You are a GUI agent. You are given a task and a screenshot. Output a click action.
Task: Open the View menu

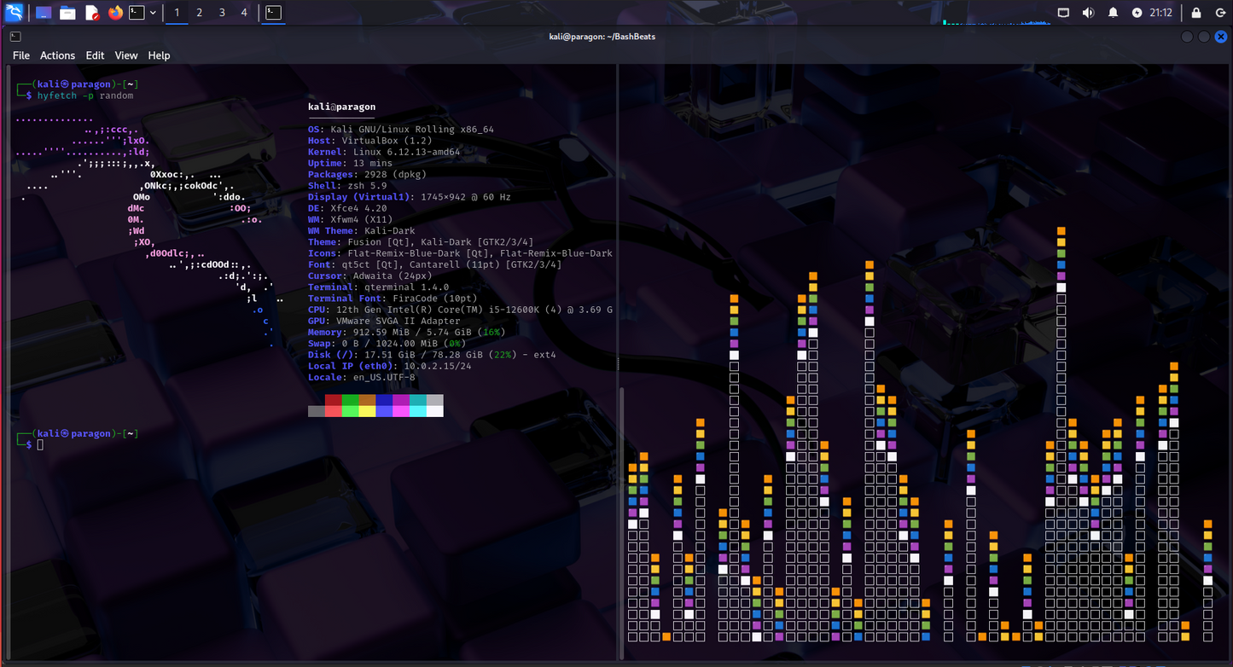click(126, 55)
